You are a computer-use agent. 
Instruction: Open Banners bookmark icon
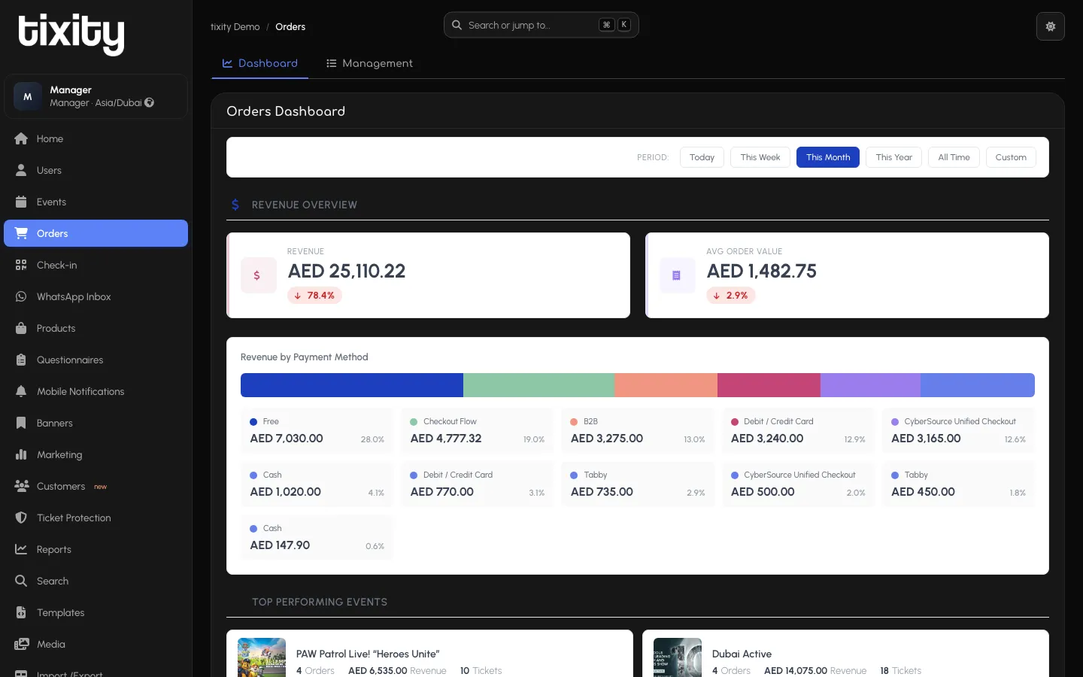click(21, 423)
